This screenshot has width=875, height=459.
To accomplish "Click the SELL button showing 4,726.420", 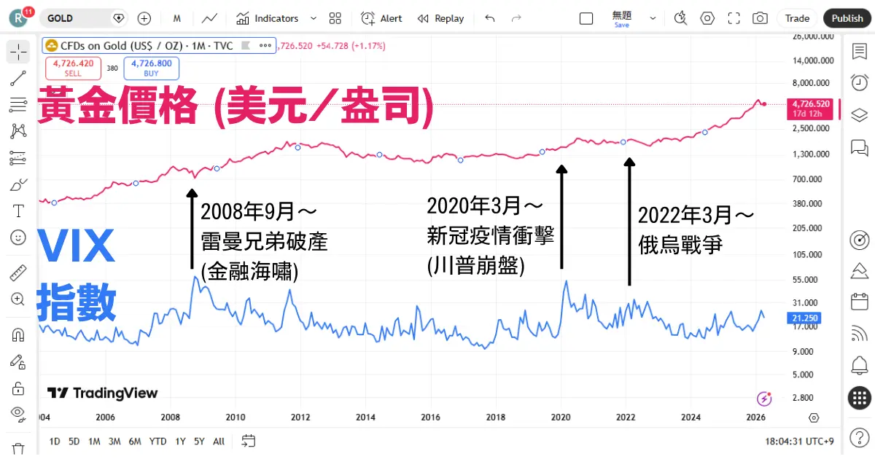I will tap(73, 68).
